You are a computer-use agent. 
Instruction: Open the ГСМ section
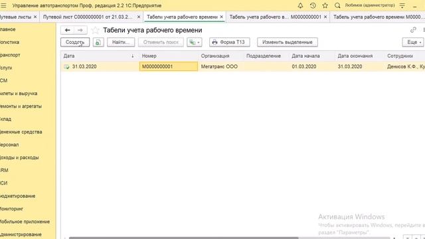pyautogui.click(x=4, y=80)
